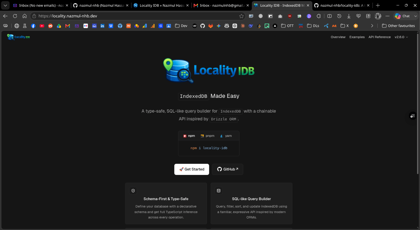The width and height of the screenshot is (420, 230).
Task: Click the screenshot camera toolbar icon
Action: pos(280,16)
